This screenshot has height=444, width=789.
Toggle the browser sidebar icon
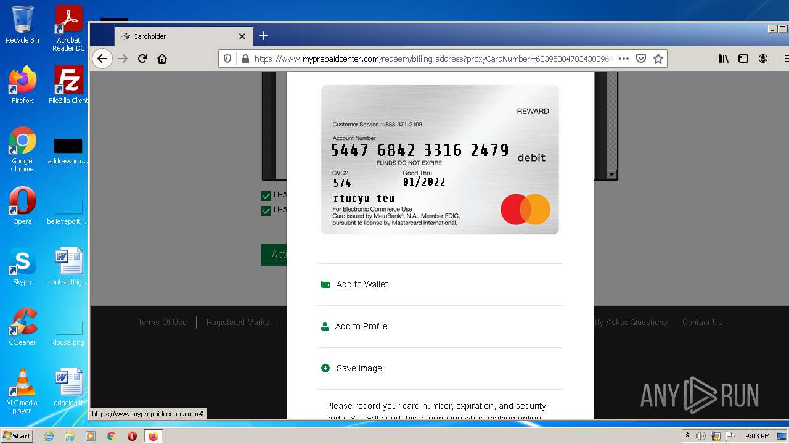point(743,59)
